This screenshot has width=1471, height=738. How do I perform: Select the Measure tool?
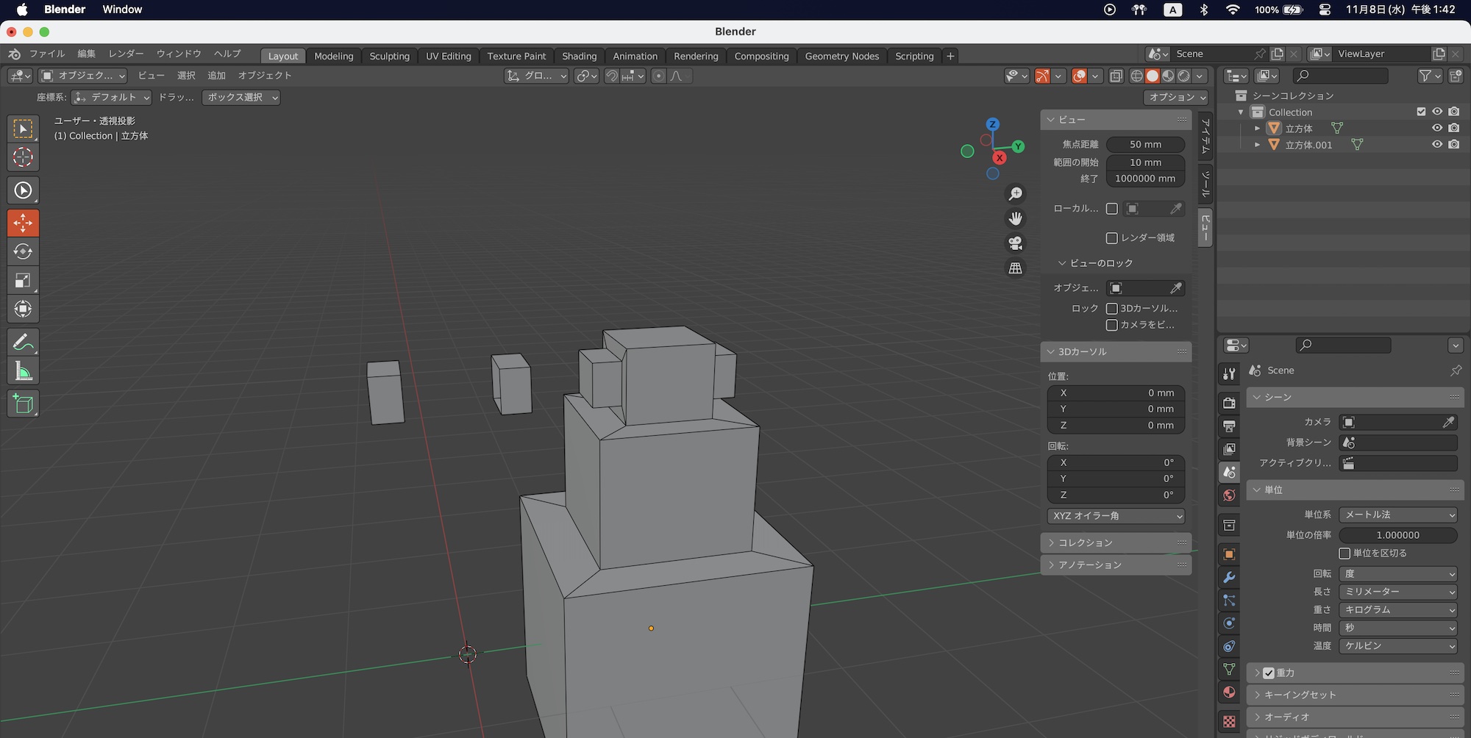point(23,372)
